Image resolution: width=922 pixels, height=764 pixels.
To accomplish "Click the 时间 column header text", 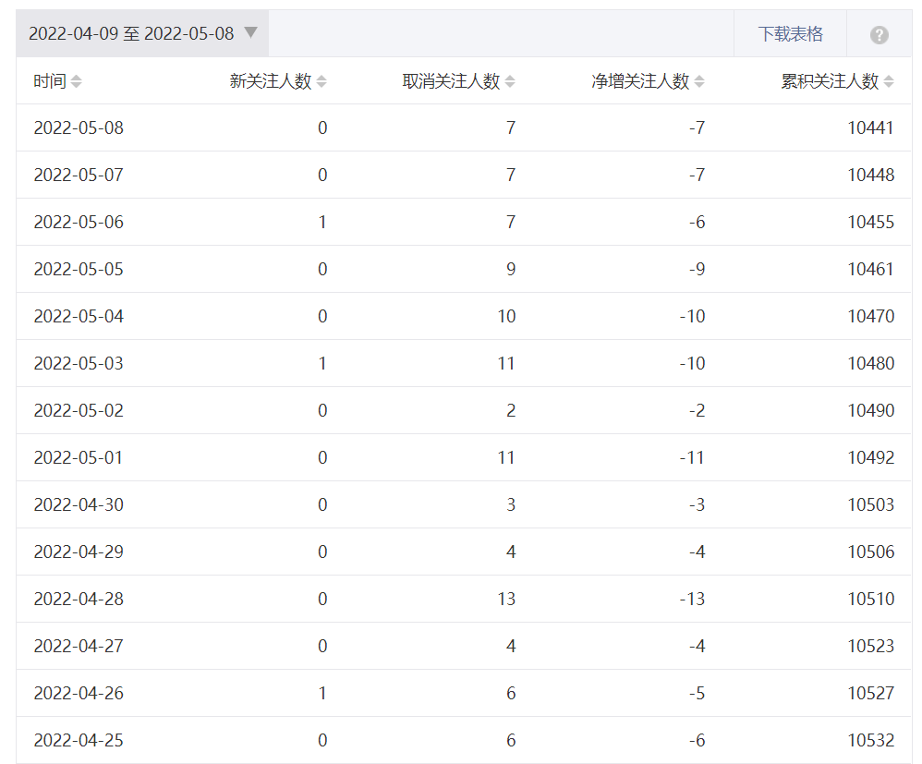I will click(50, 81).
